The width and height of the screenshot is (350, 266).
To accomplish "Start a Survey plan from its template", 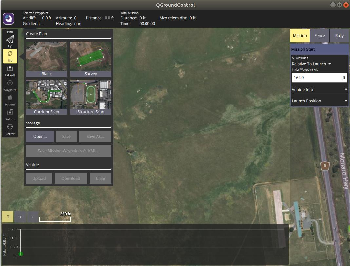I will tap(90, 58).
